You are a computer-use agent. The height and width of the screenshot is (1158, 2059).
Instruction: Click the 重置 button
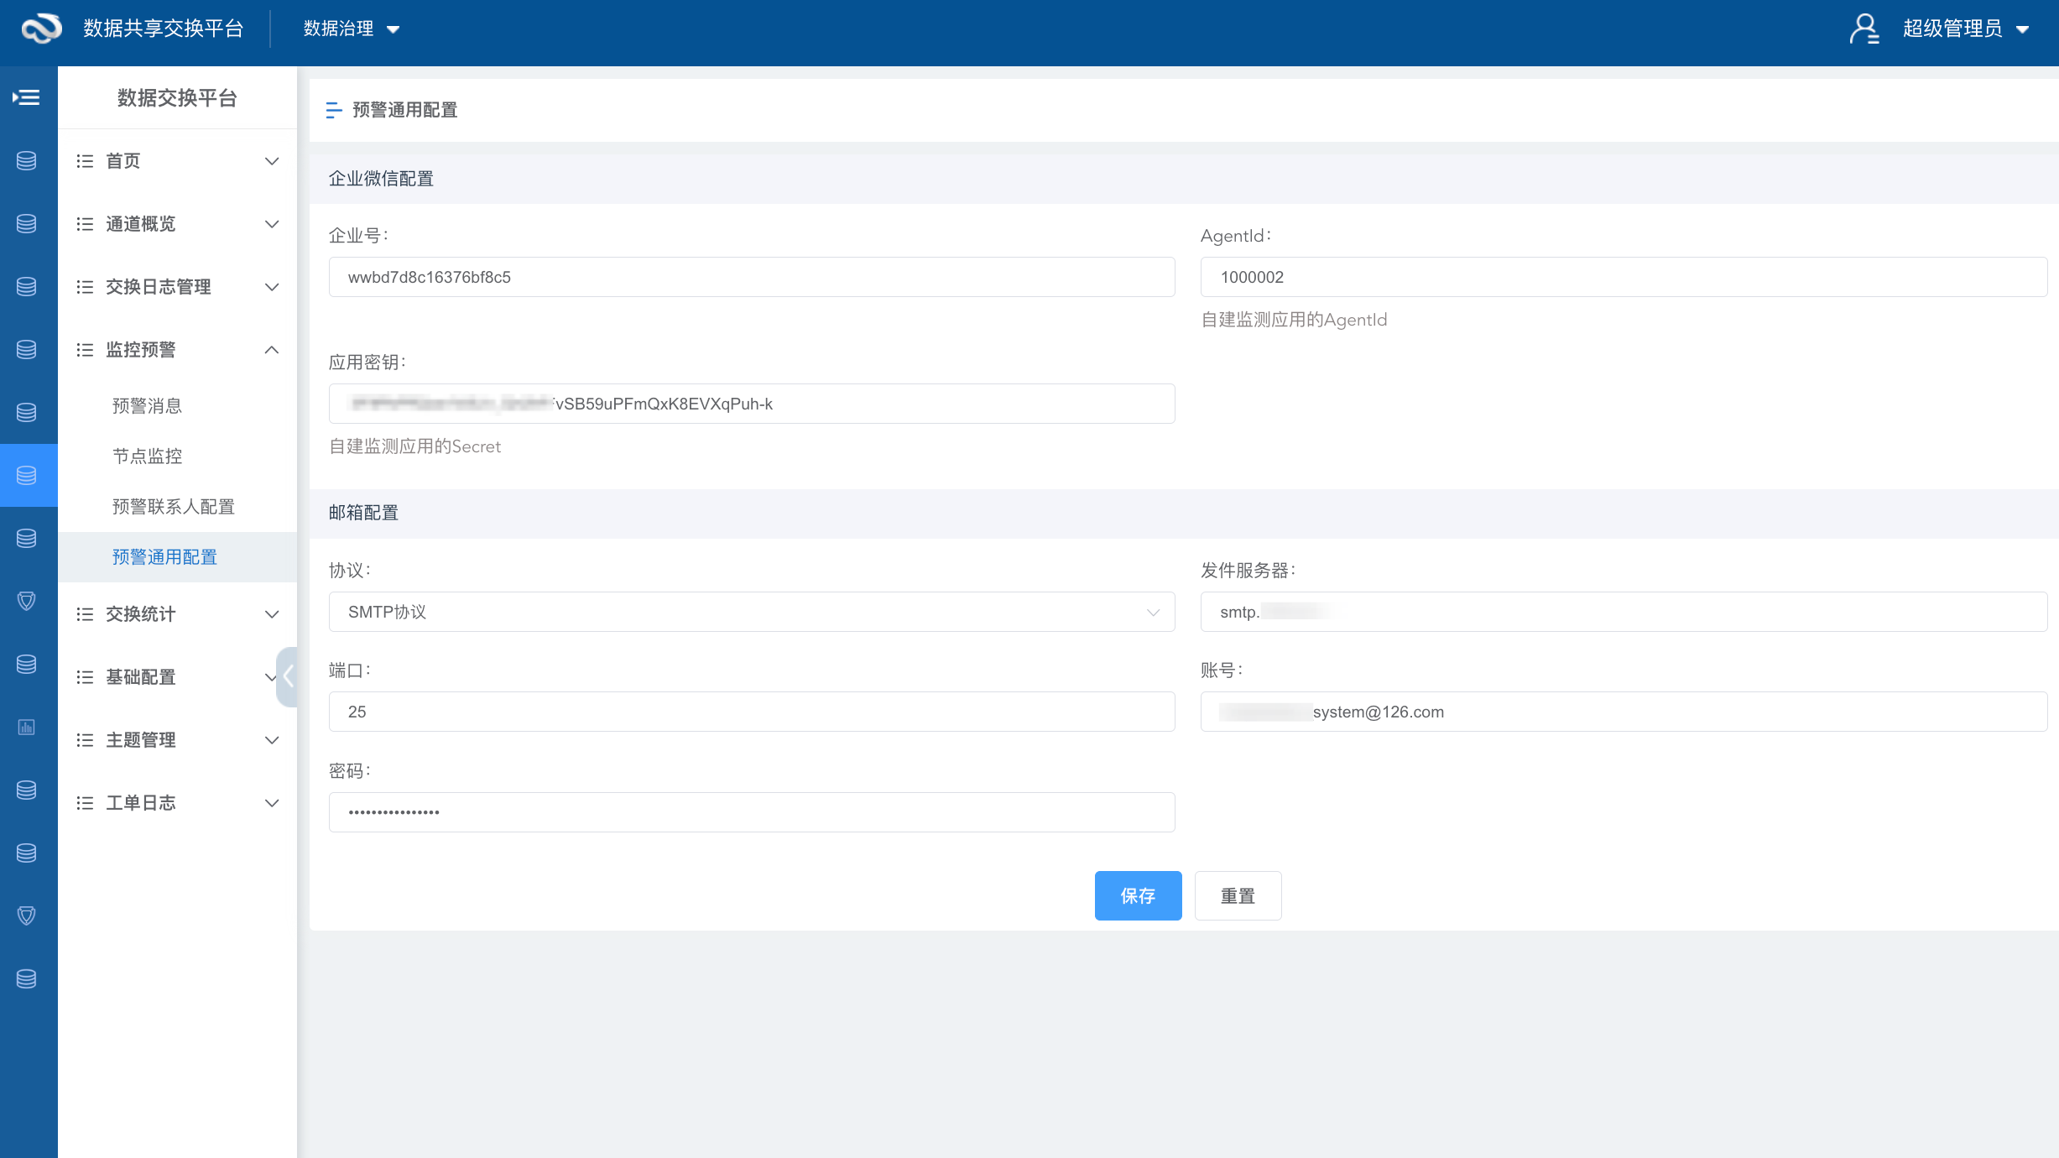[x=1237, y=895]
